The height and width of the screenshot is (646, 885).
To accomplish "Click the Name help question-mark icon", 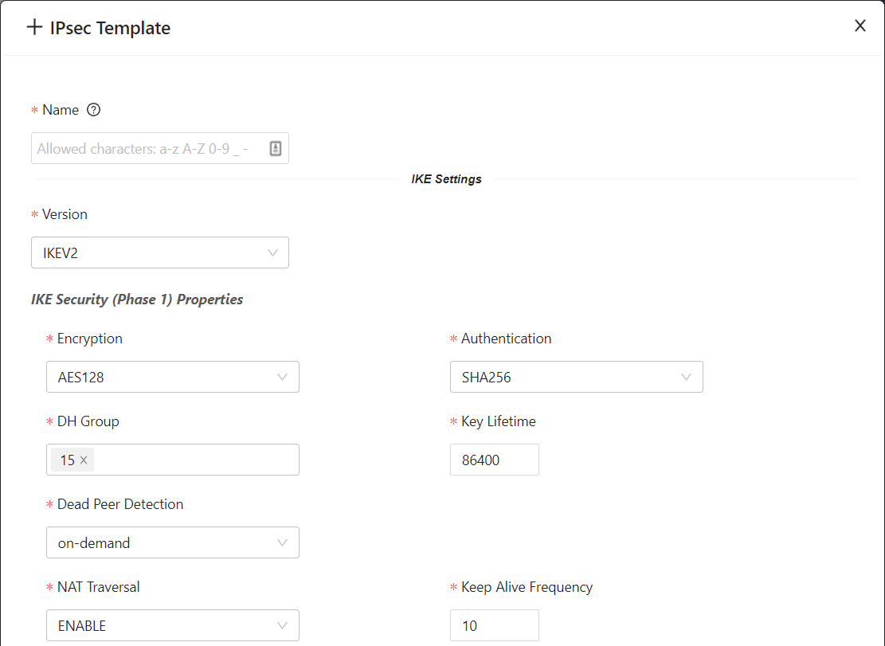I will 94,109.
